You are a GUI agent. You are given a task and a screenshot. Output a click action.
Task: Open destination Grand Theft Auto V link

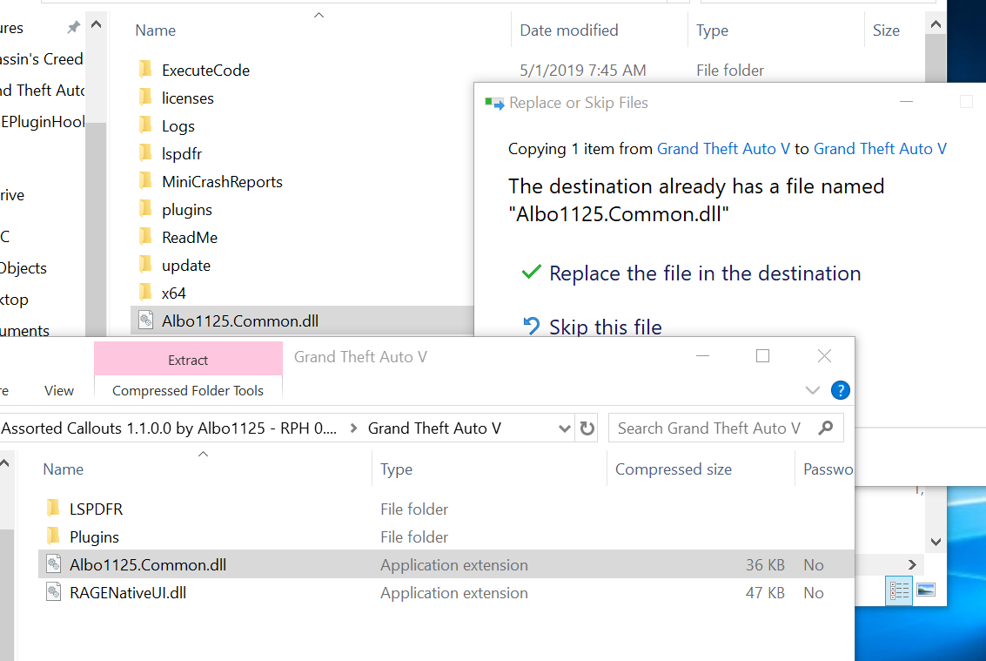[x=880, y=149]
